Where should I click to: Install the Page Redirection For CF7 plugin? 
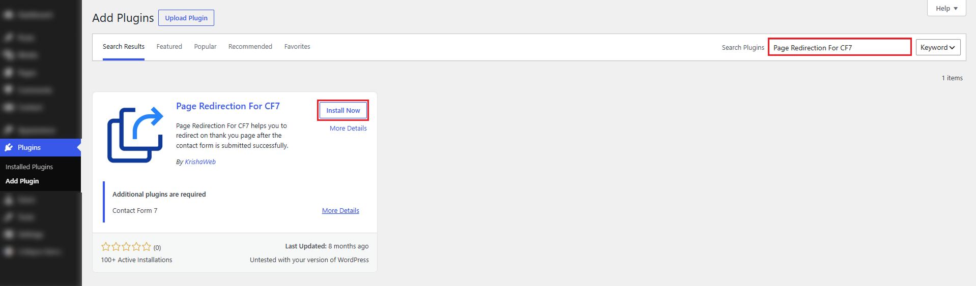[343, 110]
